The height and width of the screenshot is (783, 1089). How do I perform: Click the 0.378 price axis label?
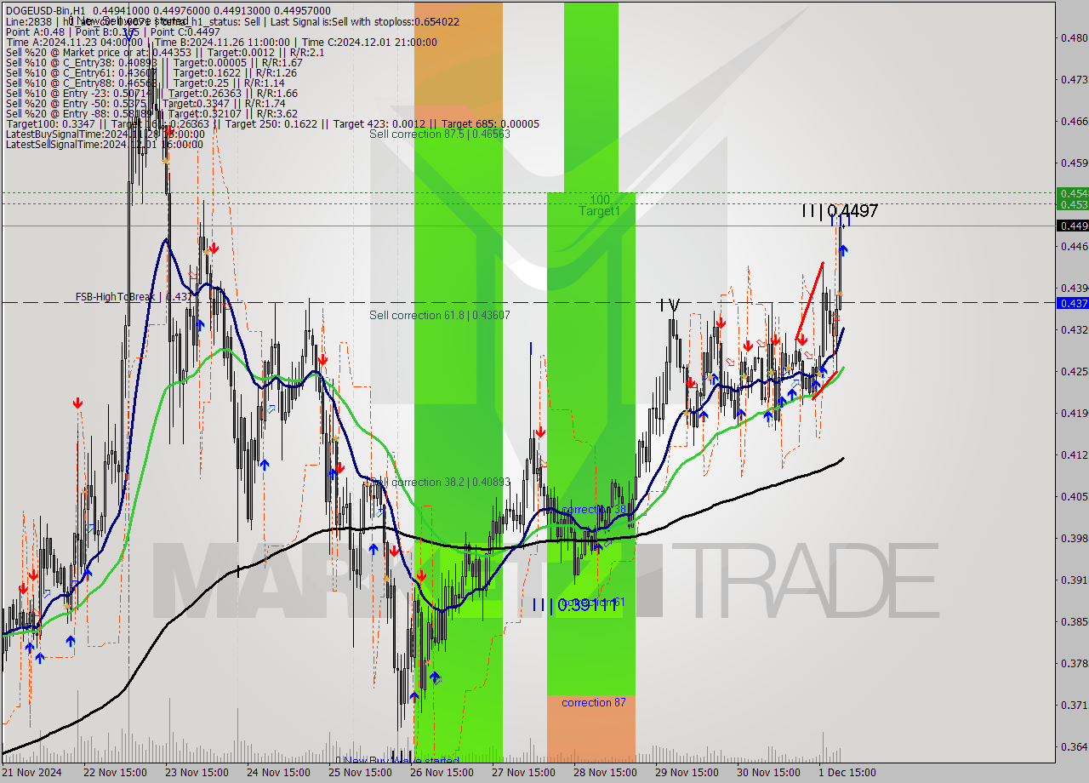(1074, 663)
